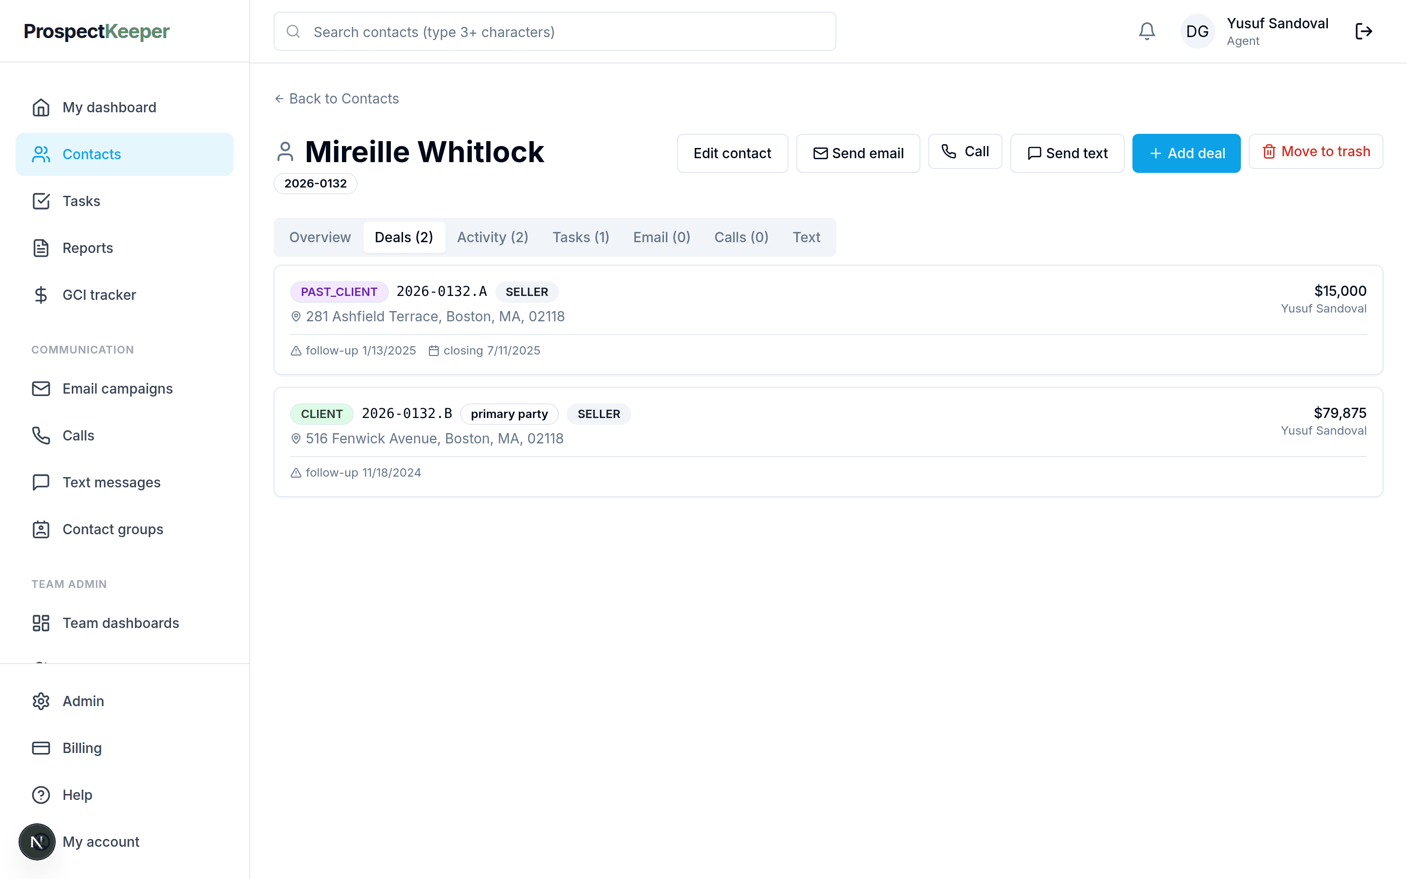Click the My dashboard home icon

(x=41, y=107)
